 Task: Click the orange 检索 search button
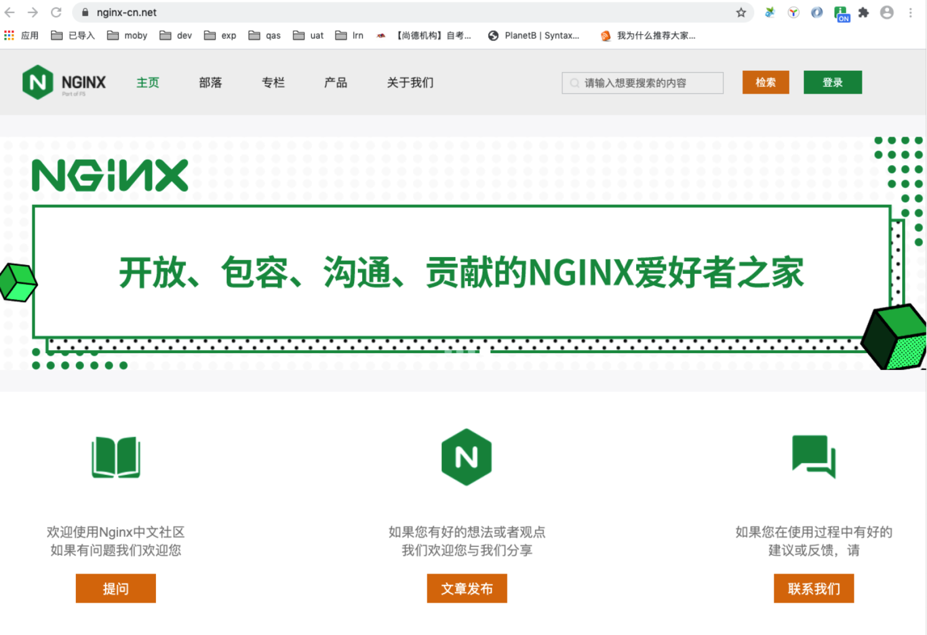(x=765, y=82)
